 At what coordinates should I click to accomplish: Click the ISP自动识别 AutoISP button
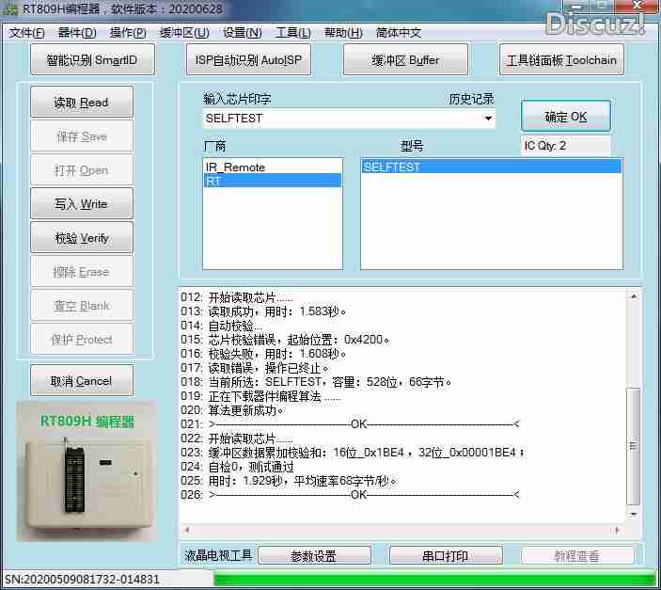[x=249, y=60]
